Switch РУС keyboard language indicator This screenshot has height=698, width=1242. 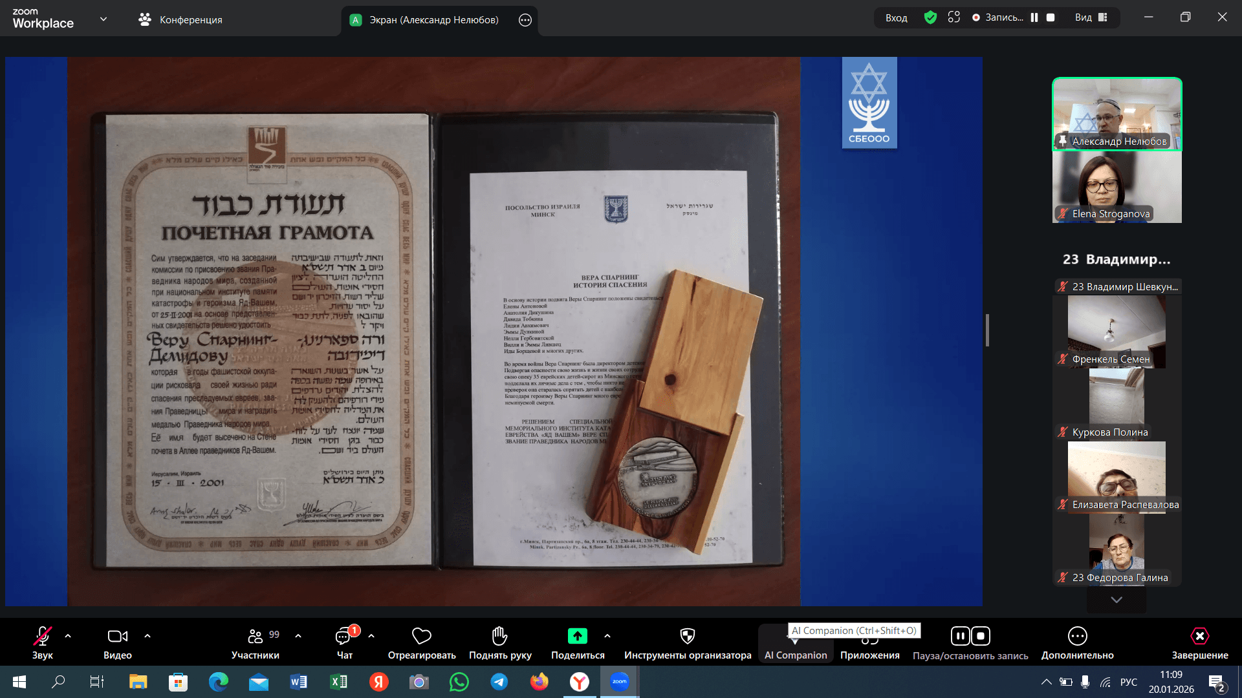point(1129,682)
